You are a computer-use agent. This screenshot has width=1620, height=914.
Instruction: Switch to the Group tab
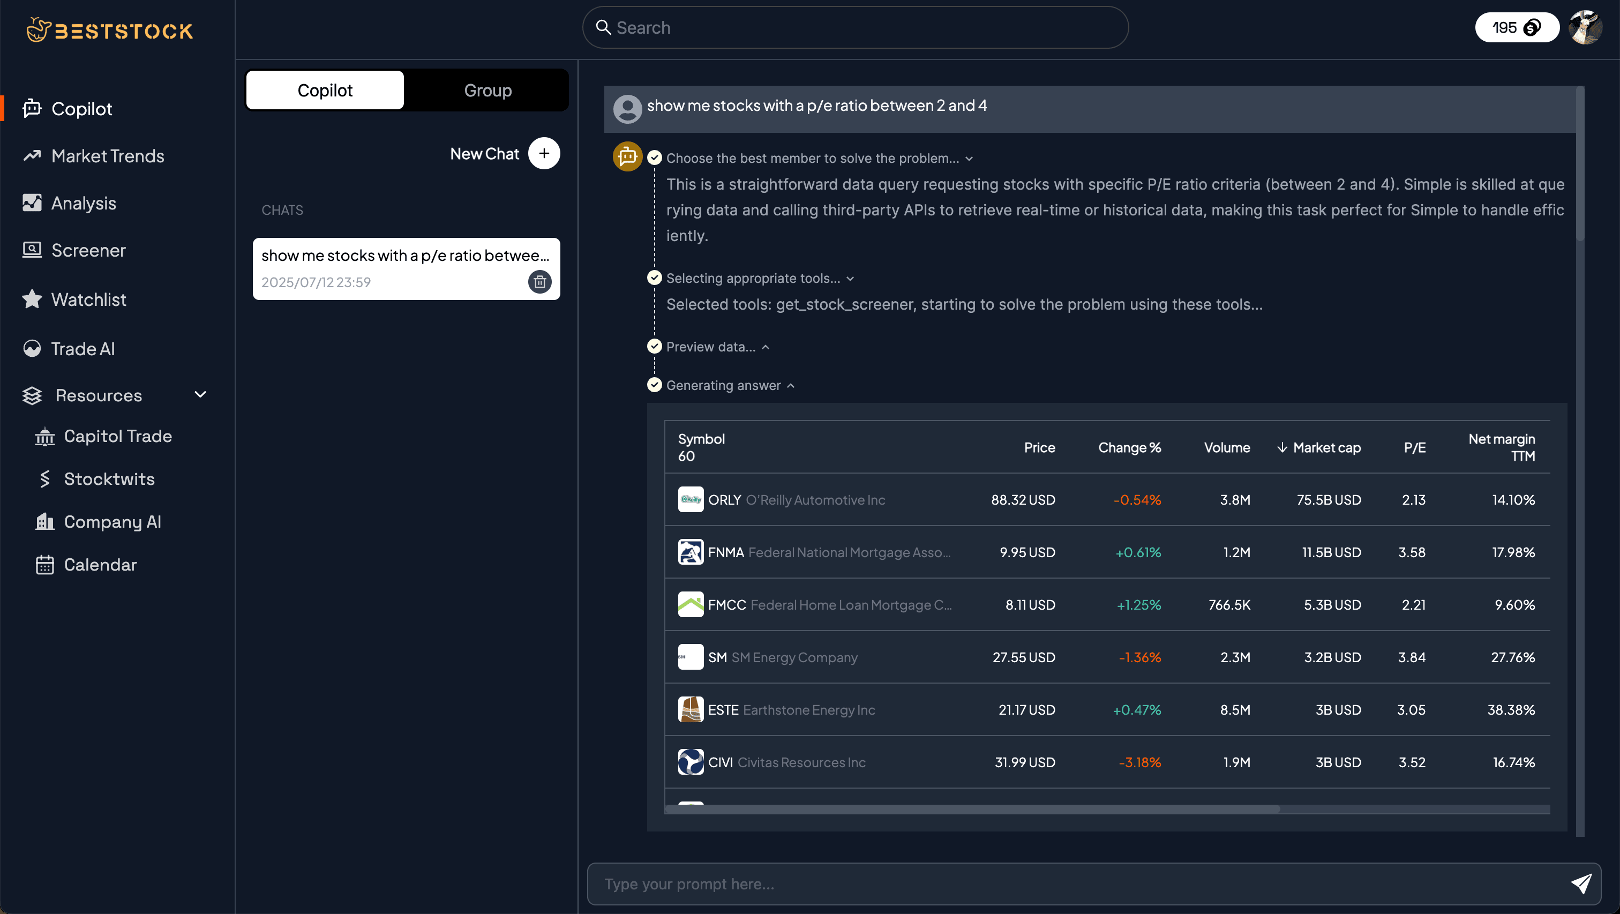487,89
